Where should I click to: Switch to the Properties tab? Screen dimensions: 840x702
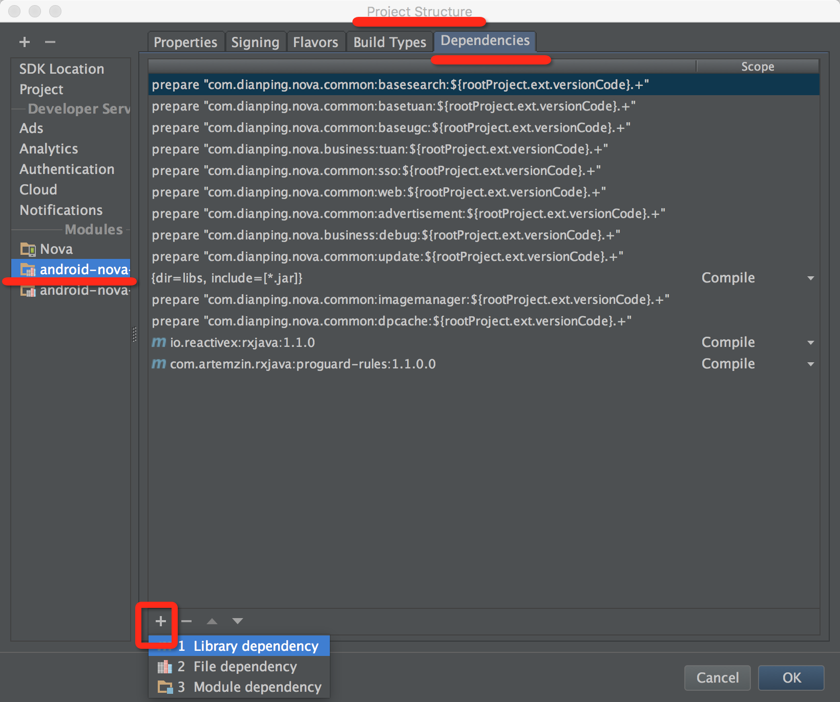tap(185, 42)
